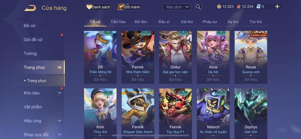Choose the Maloch Ác nhân vô tuyến skin
Screen dimensions: 301x139
[213, 114]
